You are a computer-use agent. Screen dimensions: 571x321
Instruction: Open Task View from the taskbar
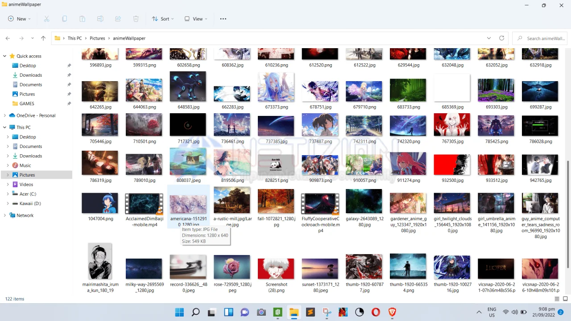pos(212,312)
